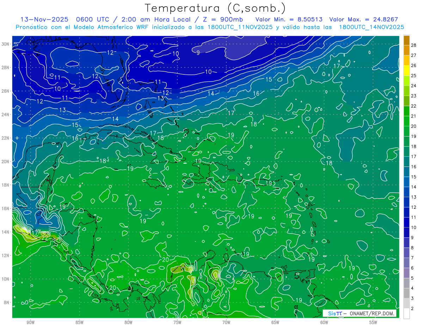Click the 75W longitude label
Viewport: 423px width, 327px height.
177,322
